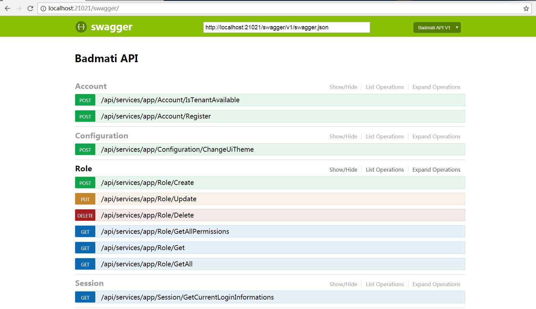Reload the page with the refresh icon
536x309 pixels.
click(30, 8)
